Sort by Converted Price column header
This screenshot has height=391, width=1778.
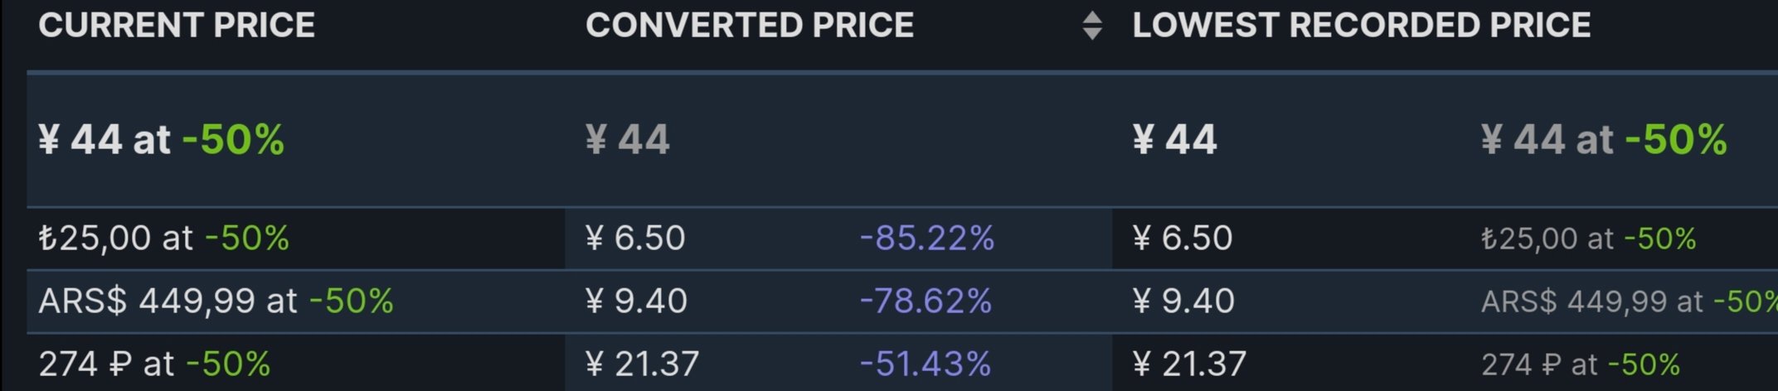coord(749,26)
